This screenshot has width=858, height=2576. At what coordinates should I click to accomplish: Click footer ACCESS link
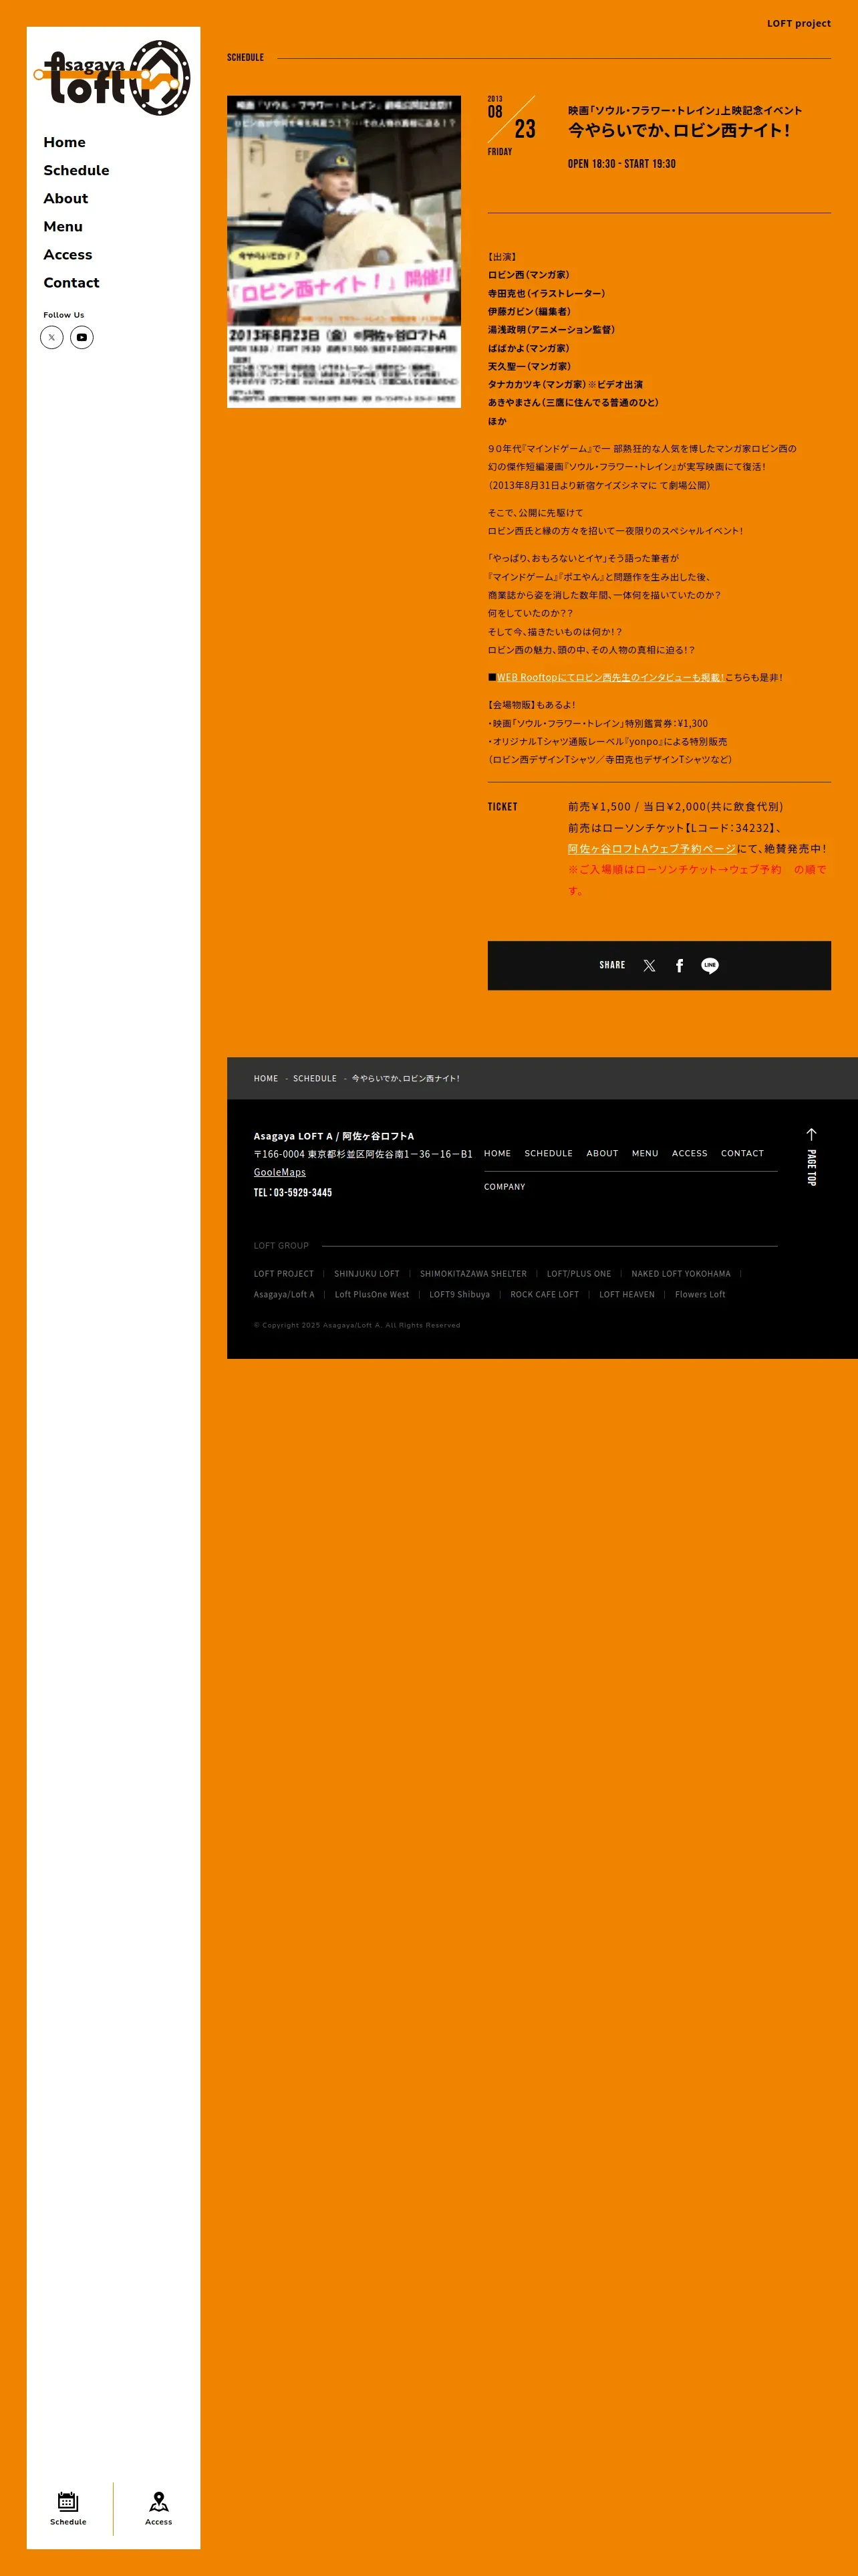[689, 1153]
